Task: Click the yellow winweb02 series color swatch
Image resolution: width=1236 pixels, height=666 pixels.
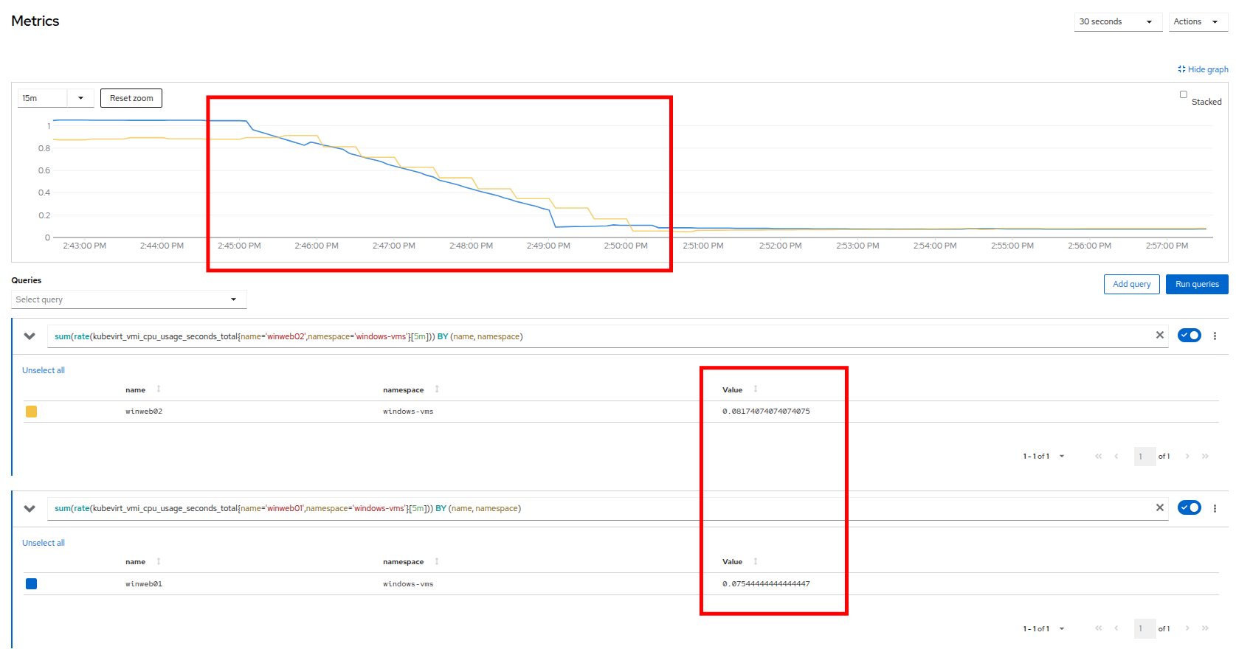Action: pyautogui.click(x=31, y=412)
